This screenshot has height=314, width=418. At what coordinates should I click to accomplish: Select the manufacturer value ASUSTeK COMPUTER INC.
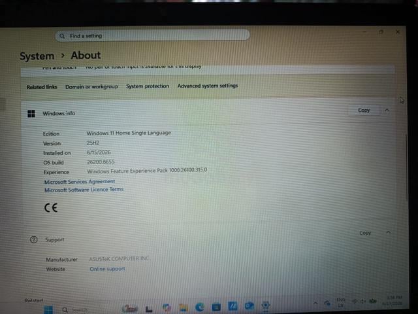tap(119, 259)
